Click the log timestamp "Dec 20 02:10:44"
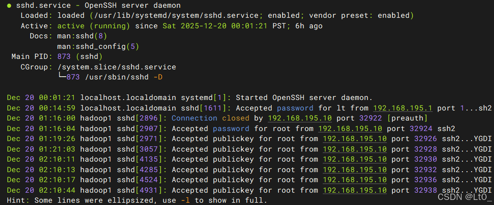The width and height of the screenshot is (494, 205). pos(41,190)
